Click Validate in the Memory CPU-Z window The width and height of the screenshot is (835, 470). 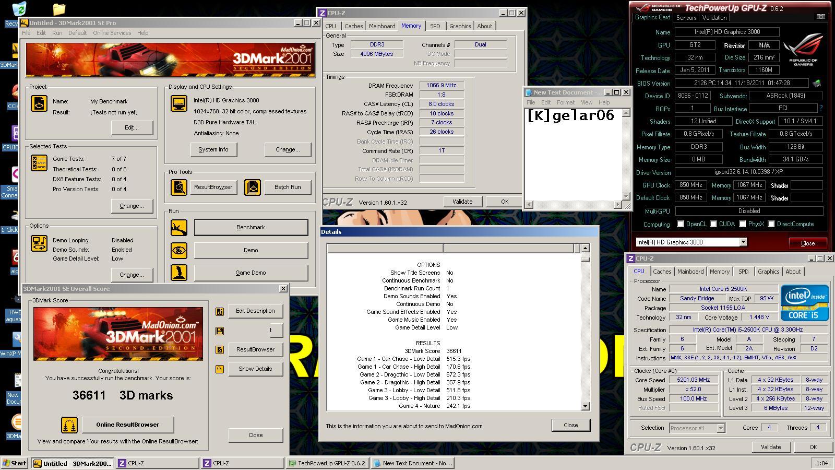462,202
